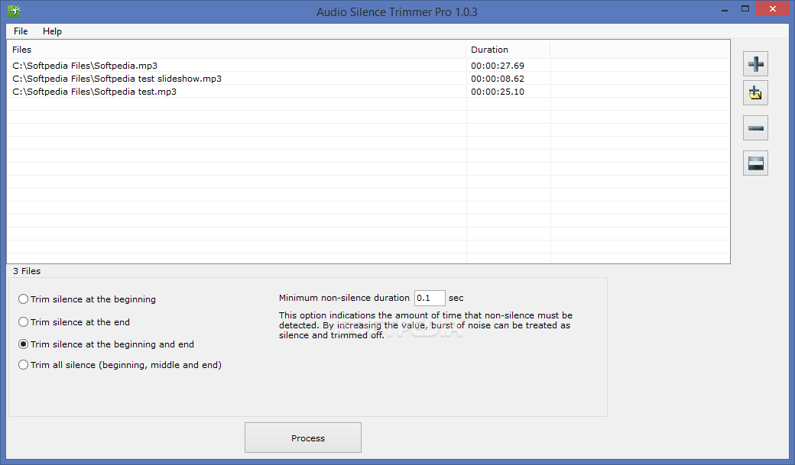Click the clear all files icon

[x=755, y=163]
